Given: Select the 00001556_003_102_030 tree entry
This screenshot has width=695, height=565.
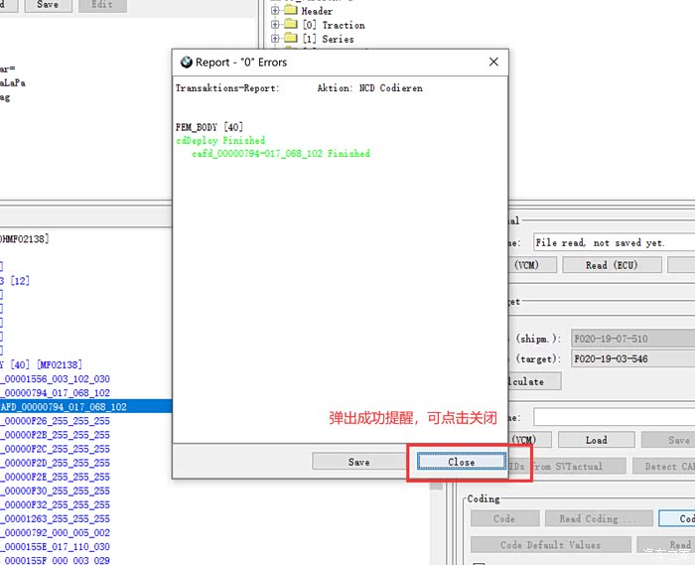Looking at the screenshot, I should point(56,379).
